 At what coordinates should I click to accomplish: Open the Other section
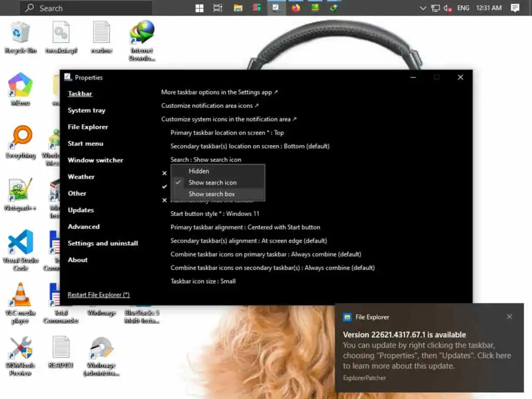pos(77,193)
